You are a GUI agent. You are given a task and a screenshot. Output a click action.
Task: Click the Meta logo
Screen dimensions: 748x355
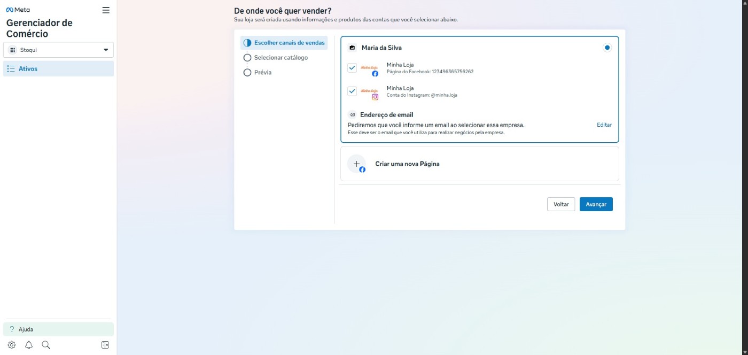(18, 10)
